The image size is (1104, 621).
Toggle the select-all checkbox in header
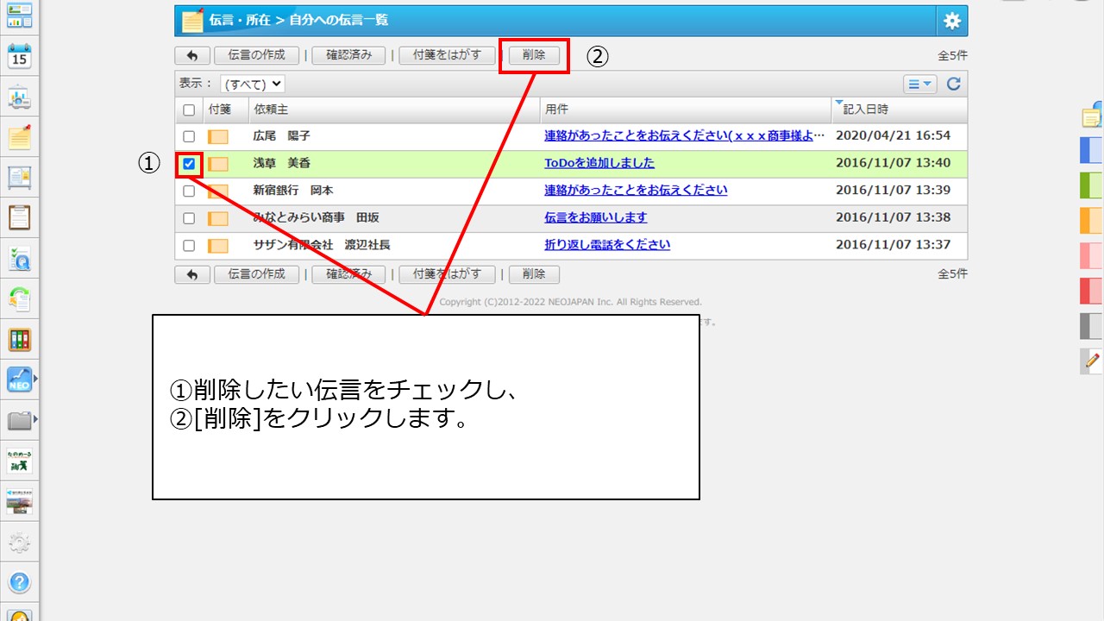(189, 110)
